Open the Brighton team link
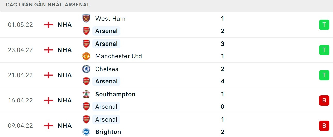The width and height of the screenshot is (333, 137). pos(108,132)
